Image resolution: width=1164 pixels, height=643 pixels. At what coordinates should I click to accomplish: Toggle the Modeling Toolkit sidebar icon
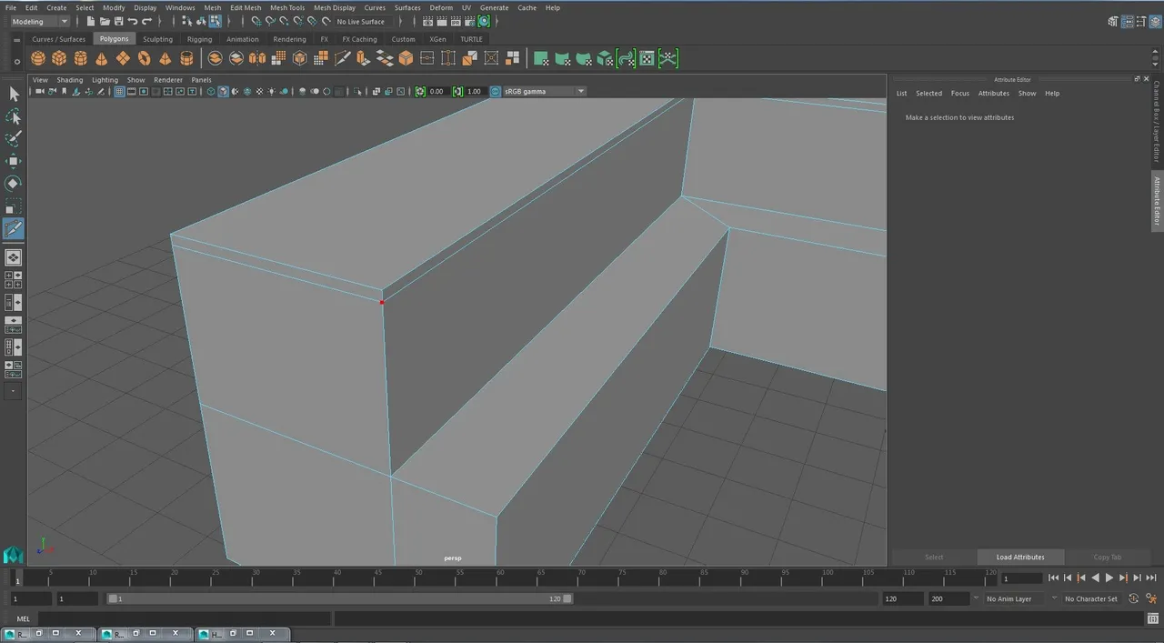[1115, 22]
